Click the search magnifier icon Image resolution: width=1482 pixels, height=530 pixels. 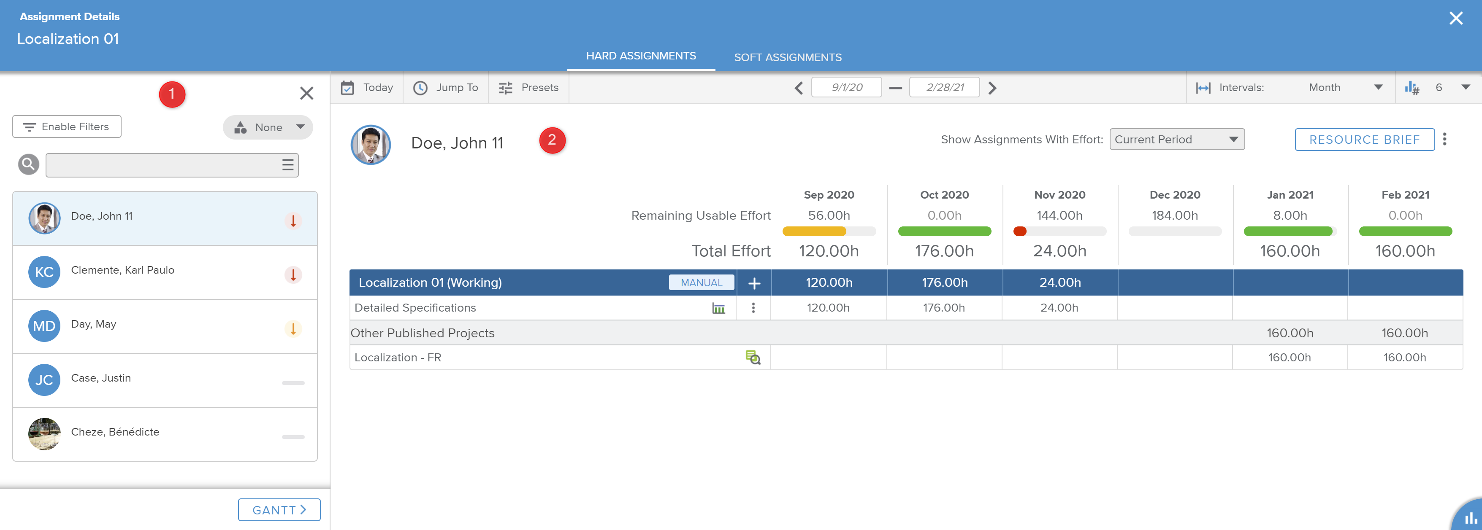pos(28,164)
